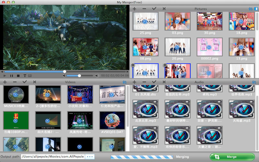Select the 20th Century Fox video thumbnail

tap(48, 95)
